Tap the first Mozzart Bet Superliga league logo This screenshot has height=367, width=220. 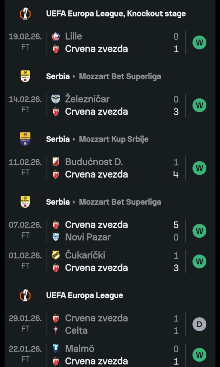[25, 76]
